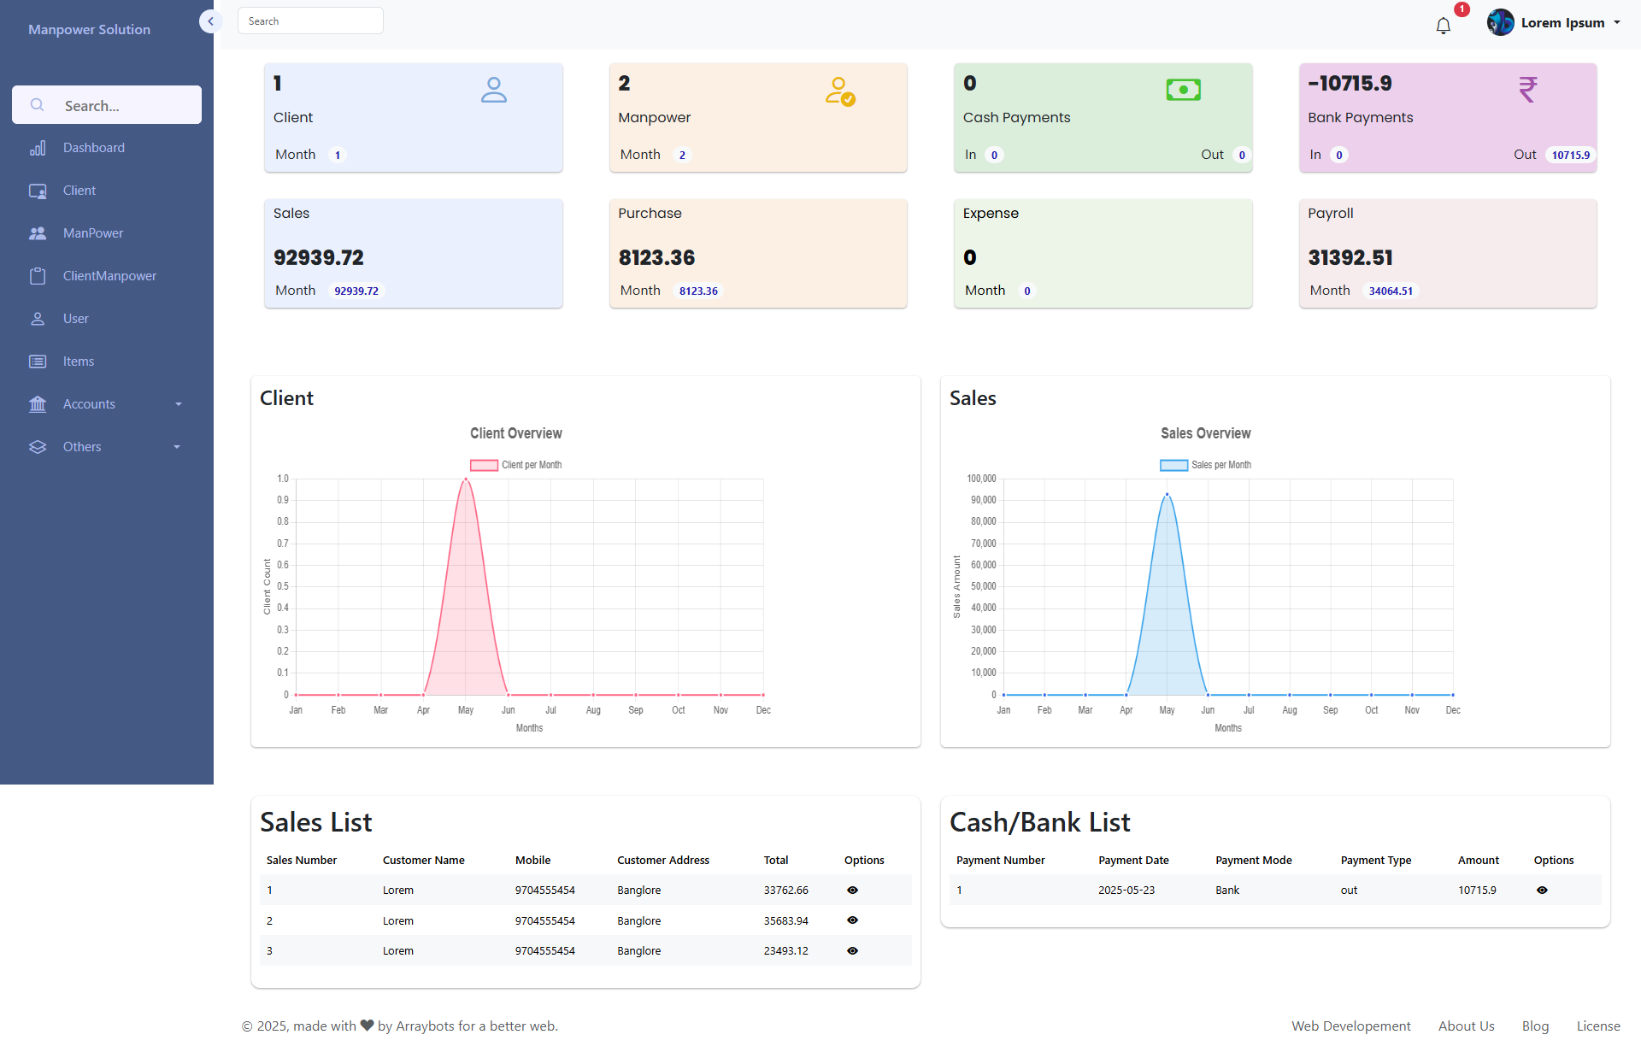1641x1064 pixels.
Task: Click the Cash Payments money icon
Action: pyautogui.click(x=1183, y=90)
